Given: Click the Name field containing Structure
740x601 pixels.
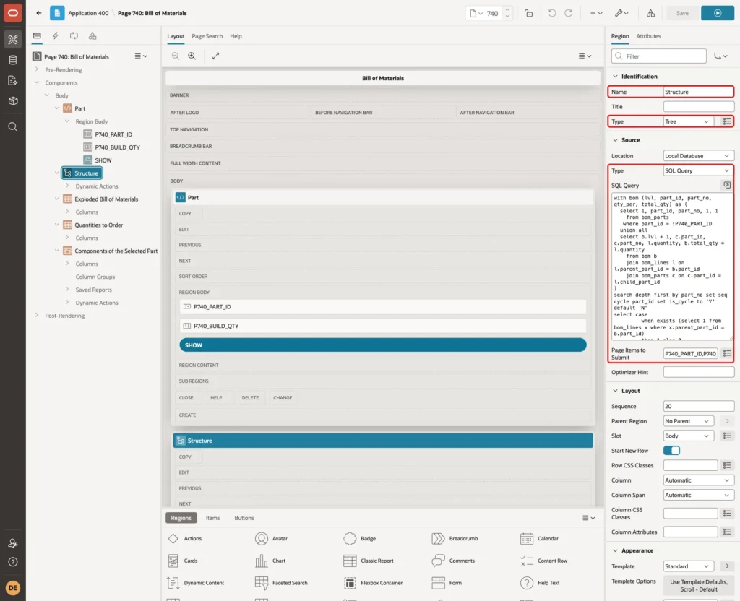Looking at the screenshot, I should tap(699, 92).
